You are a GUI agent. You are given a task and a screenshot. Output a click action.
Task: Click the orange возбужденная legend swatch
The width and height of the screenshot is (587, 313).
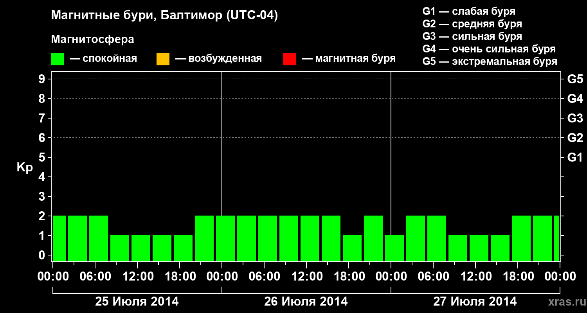(x=163, y=59)
